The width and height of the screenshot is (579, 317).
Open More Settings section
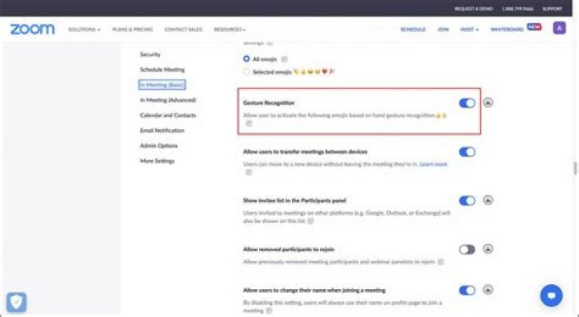(x=158, y=161)
